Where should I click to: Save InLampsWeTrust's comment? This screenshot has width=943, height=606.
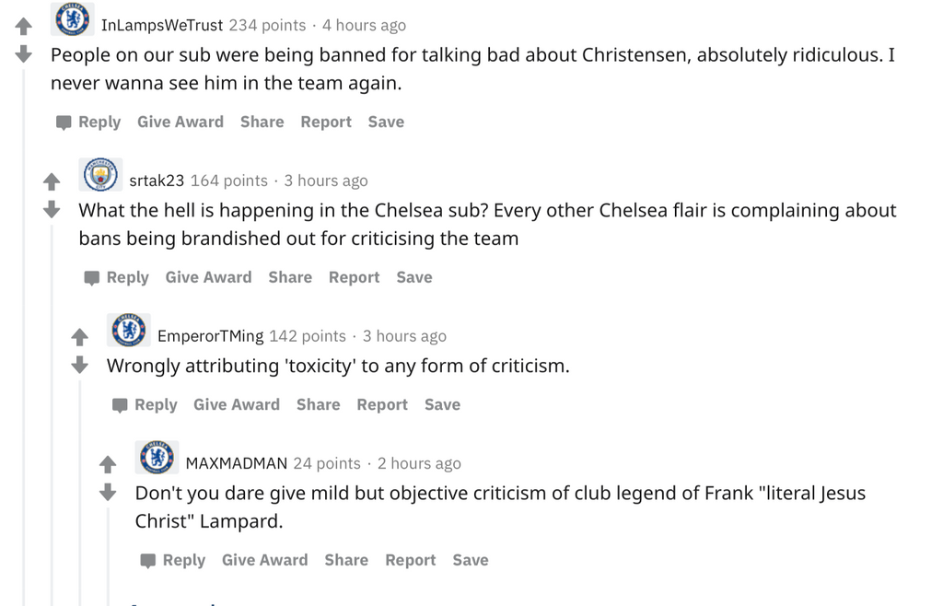[386, 122]
